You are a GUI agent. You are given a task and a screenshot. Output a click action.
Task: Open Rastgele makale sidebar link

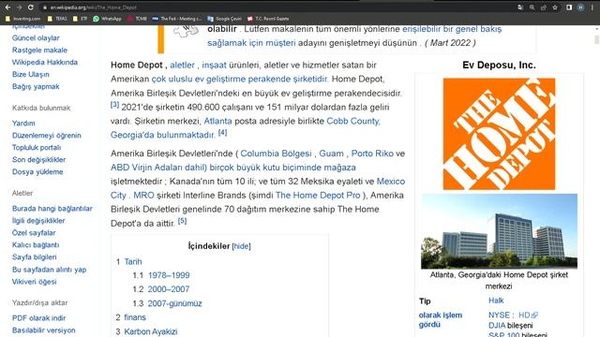(x=39, y=50)
